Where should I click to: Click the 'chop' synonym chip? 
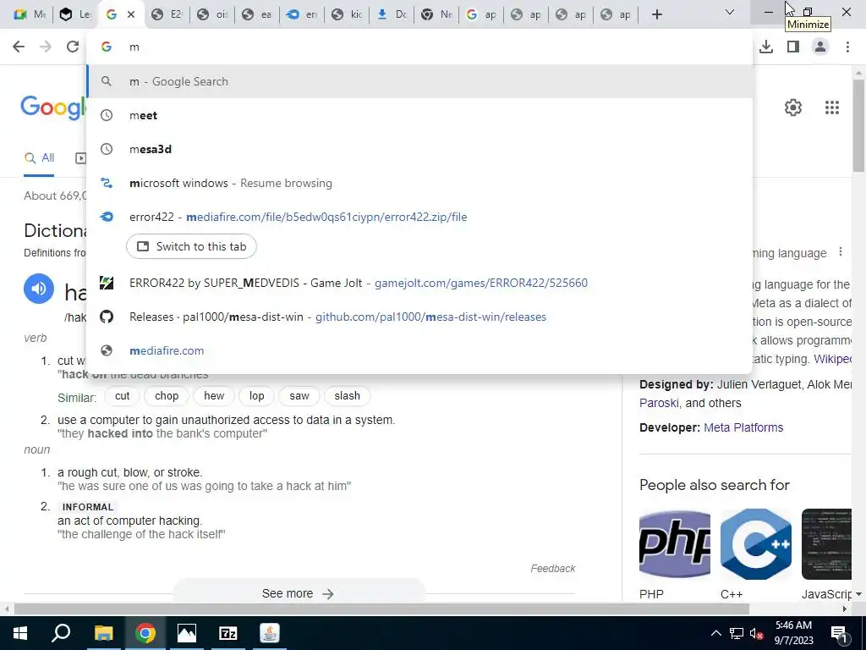click(x=167, y=396)
